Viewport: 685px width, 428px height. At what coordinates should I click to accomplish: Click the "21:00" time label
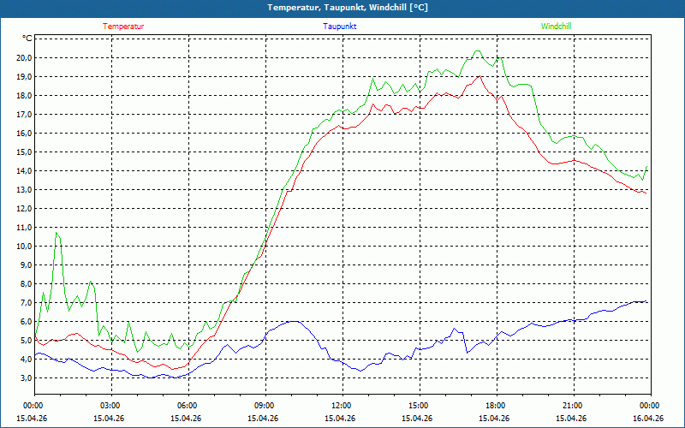coord(574,405)
